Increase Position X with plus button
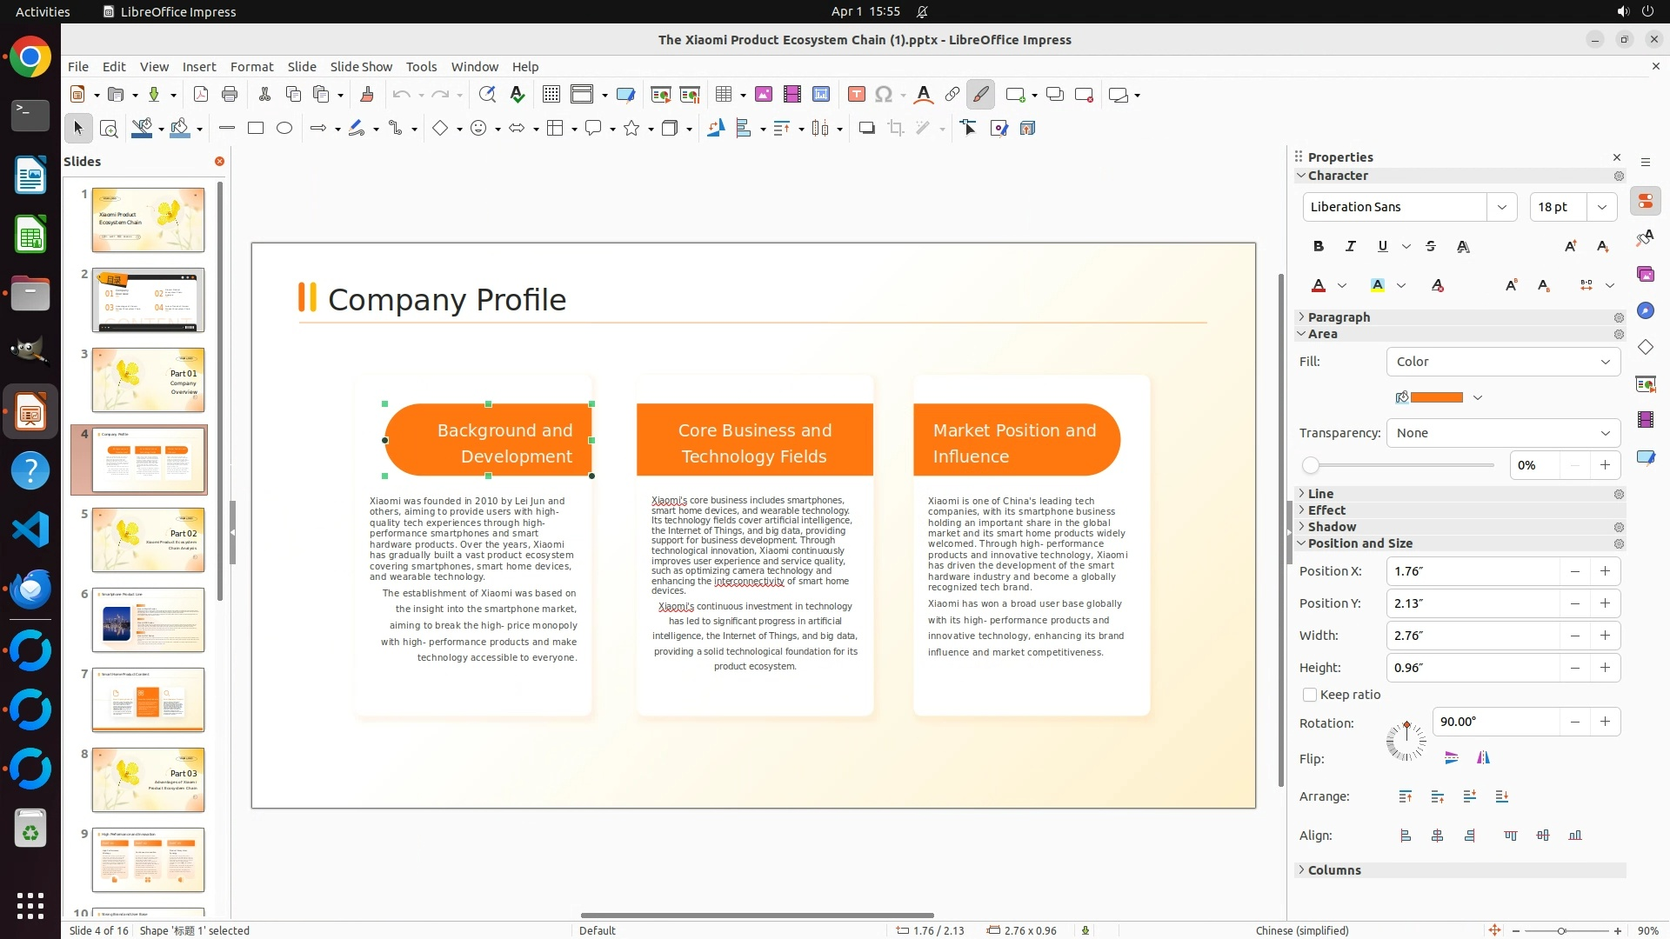 1605,571
